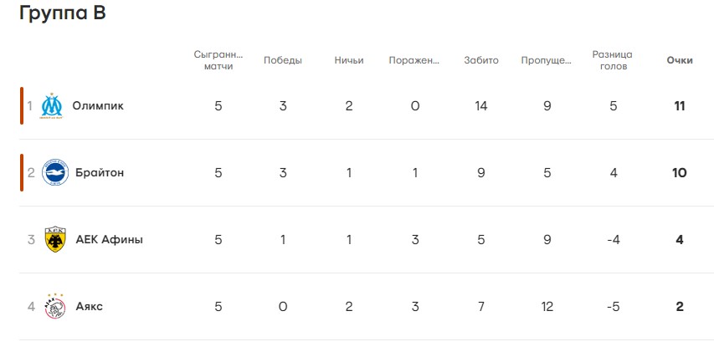
Task: Click the AEK Athens eagle logo
Action: [x=55, y=239]
